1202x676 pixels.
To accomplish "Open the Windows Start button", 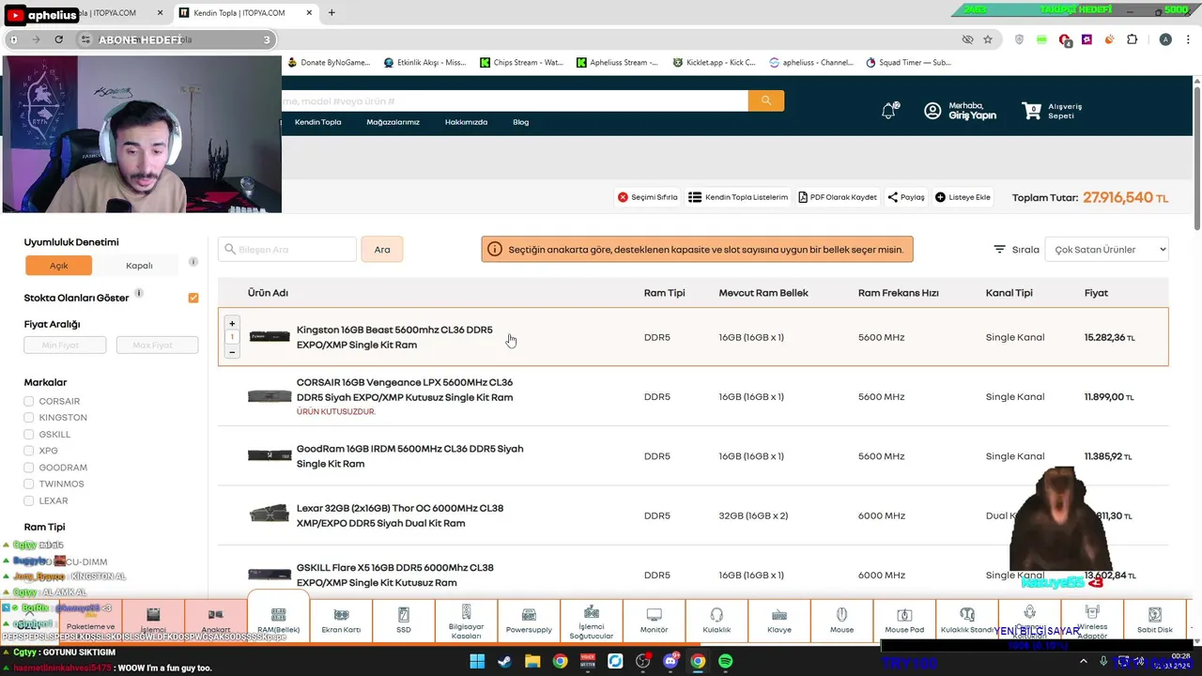I will (x=477, y=661).
